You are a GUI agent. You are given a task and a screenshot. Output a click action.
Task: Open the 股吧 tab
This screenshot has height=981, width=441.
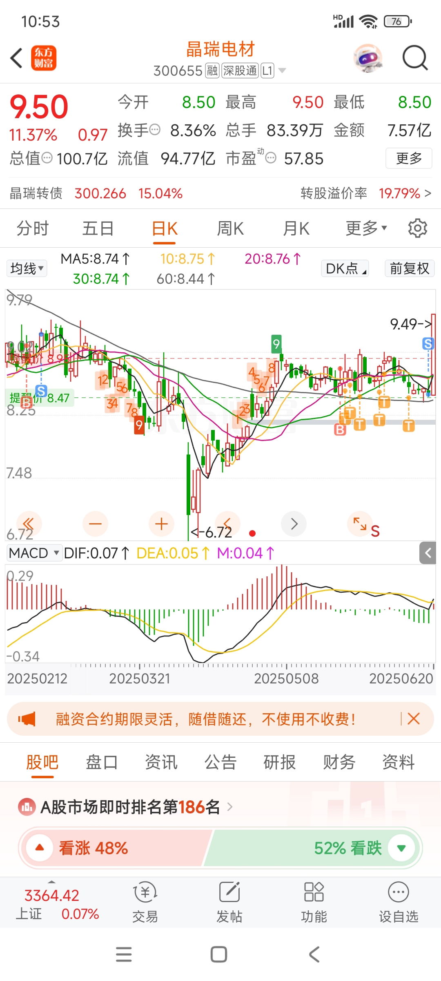[x=42, y=762]
